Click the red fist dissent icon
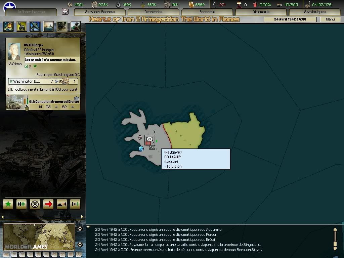Viewport: 344px width, 258px height. 255,5
